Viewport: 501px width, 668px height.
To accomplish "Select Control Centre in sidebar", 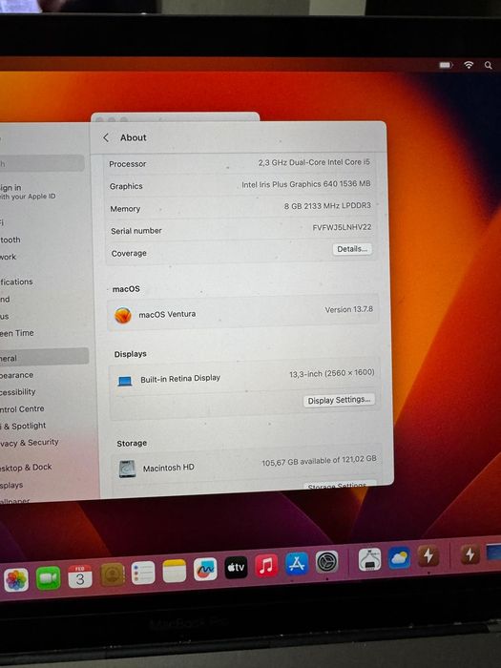I will (x=22, y=409).
